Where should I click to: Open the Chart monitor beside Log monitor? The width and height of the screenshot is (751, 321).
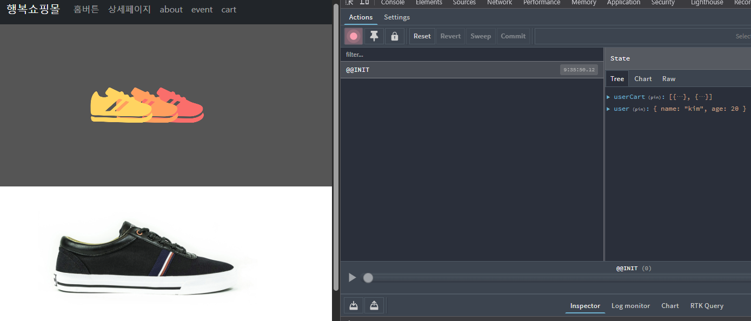[670, 306]
